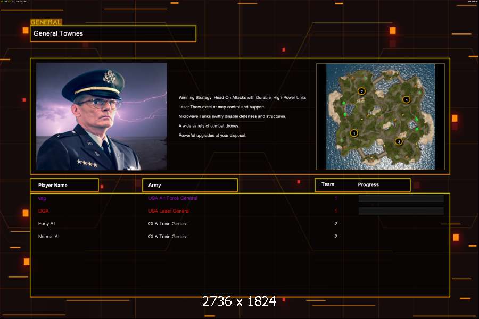Click the Team column header label
Screen dimensions: 479x319
click(x=328, y=184)
